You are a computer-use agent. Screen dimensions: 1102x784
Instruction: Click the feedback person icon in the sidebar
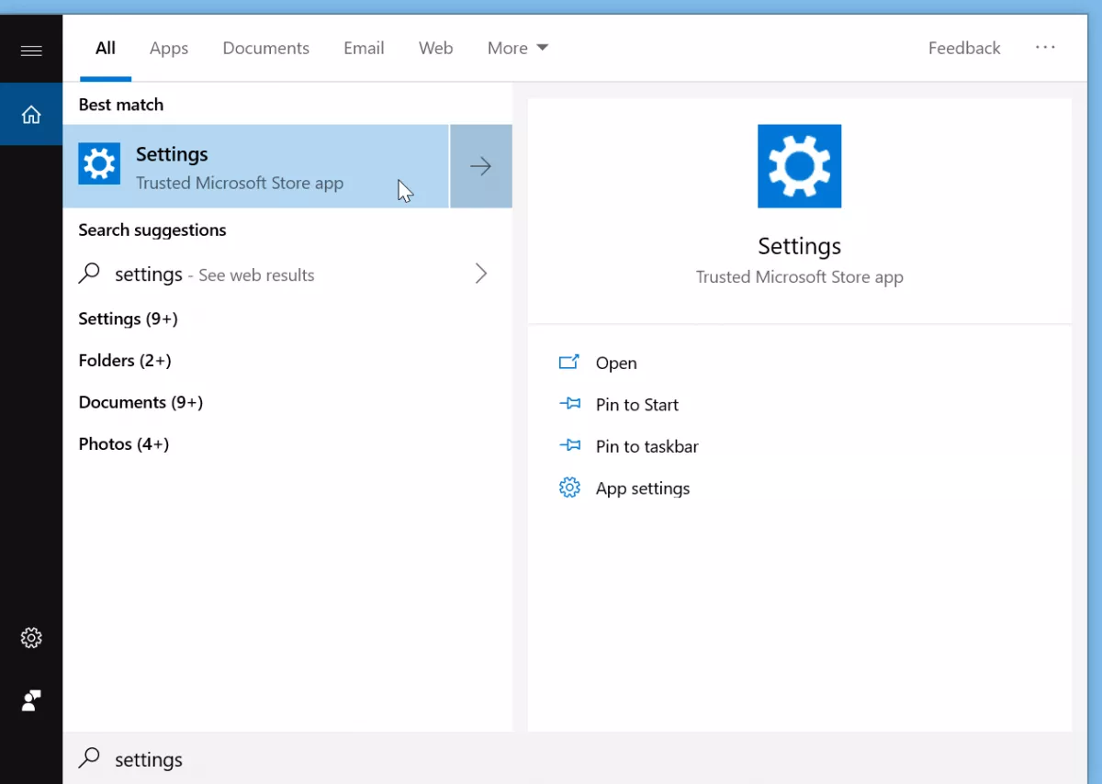[x=31, y=701]
